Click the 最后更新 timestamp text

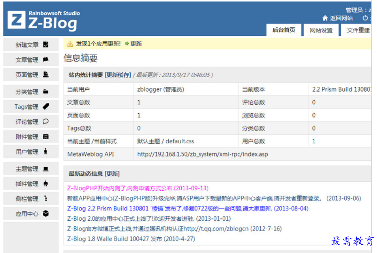(x=173, y=75)
